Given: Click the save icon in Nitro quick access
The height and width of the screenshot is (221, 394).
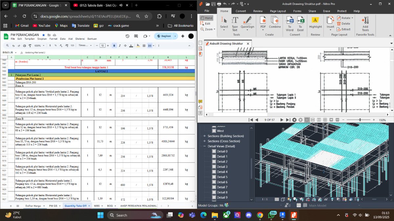Looking at the screenshot, I should [213, 4].
